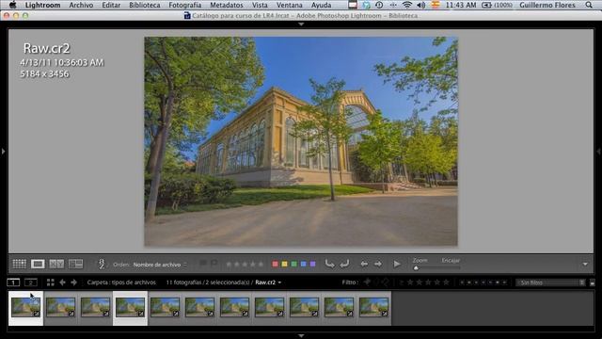The width and height of the screenshot is (602, 339).
Task: Open the Lightroom application menu
Action: [42, 5]
